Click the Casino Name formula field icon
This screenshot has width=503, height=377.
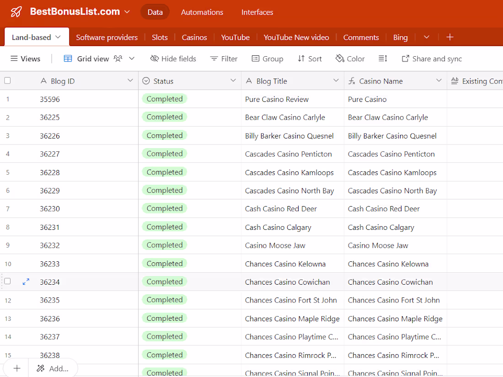(x=352, y=81)
